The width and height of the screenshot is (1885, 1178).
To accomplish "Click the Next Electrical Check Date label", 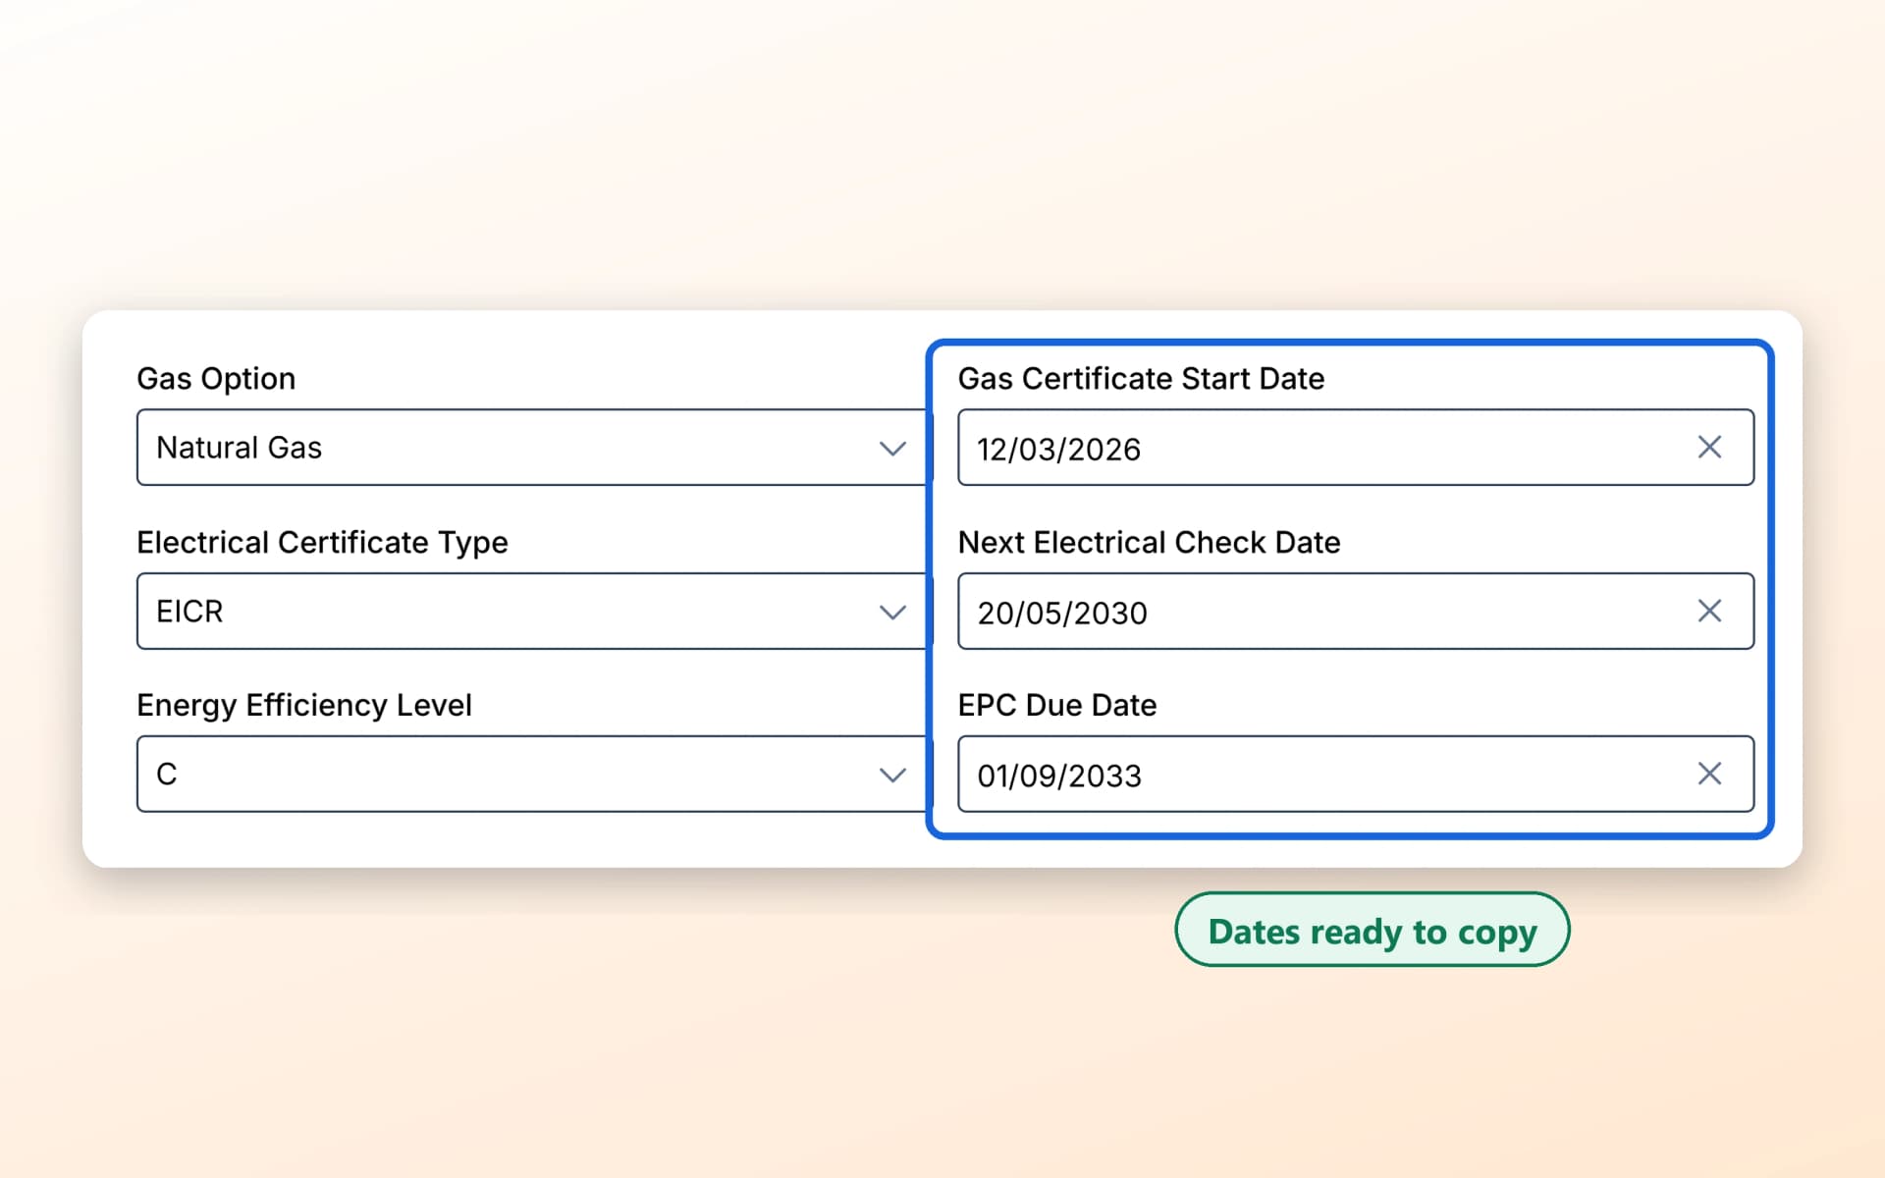I will click(x=1149, y=543).
